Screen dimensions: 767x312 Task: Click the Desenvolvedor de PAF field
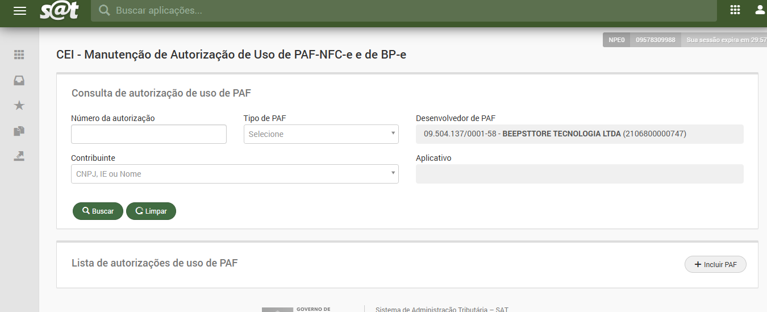pyautogui.click(x=580, y=134)
